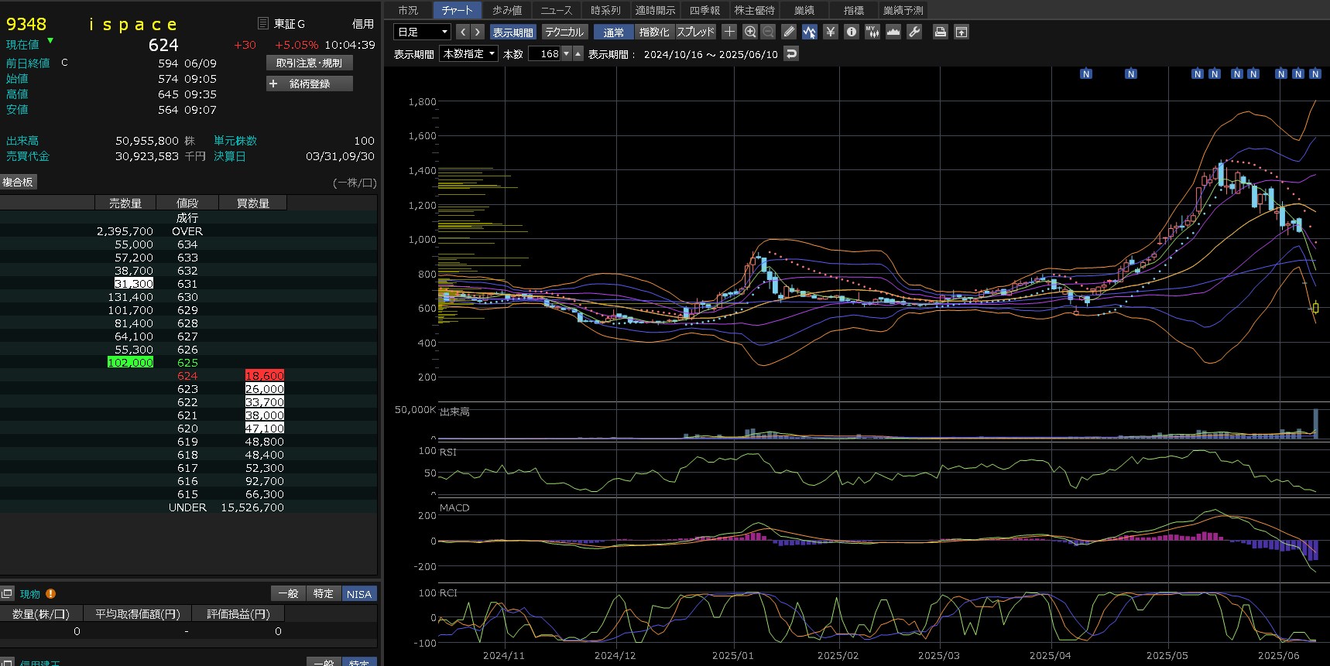Viewport: 1330px width, 666px height.
Task: Open the 歩み値 tab
Action: (x=507, y=10)
